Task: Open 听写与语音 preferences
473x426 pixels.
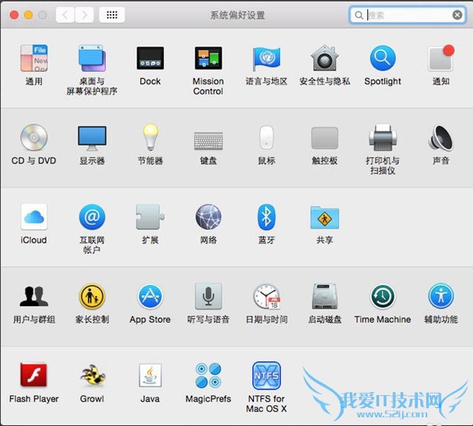Action: (208, 296)
